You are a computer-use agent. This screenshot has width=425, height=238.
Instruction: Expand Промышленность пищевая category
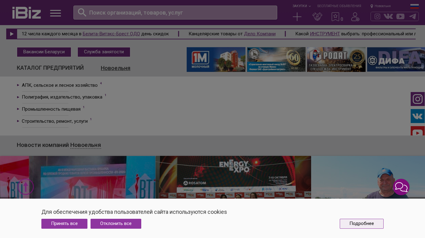pos(51,109)
